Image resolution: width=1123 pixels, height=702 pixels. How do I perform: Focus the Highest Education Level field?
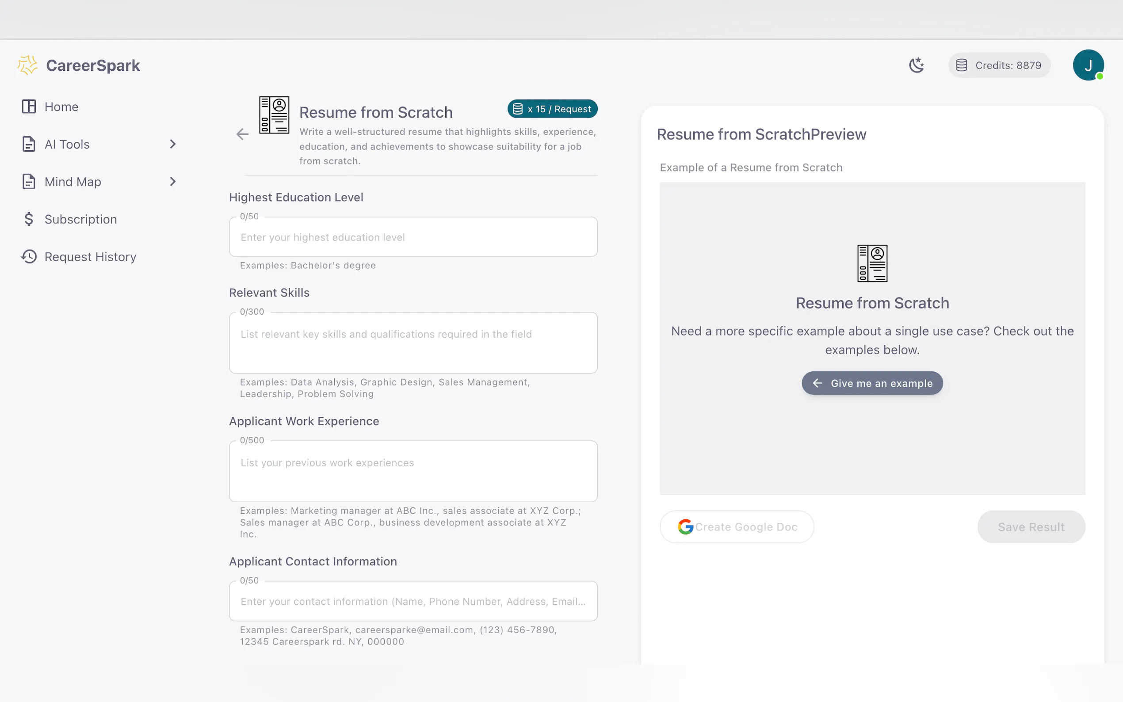413,237
